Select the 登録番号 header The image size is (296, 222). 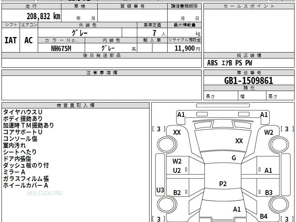point(132,6)
